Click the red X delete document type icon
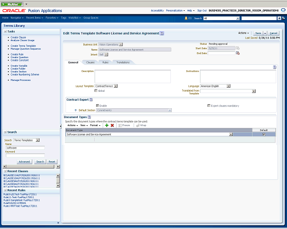This screenshot has width=287, height=229. click(112, 125)
